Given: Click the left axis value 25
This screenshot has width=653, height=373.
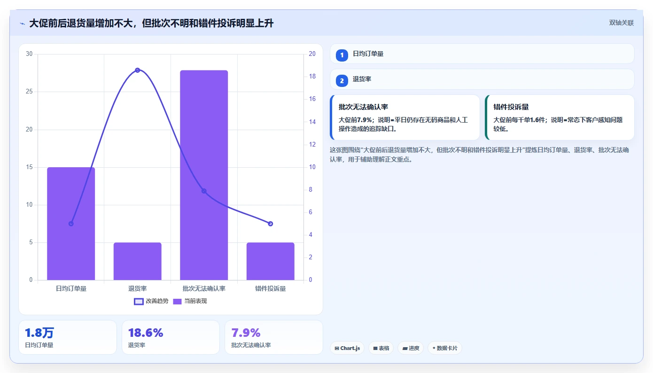Looking at the screenshot, I should (x=29, y=92).
